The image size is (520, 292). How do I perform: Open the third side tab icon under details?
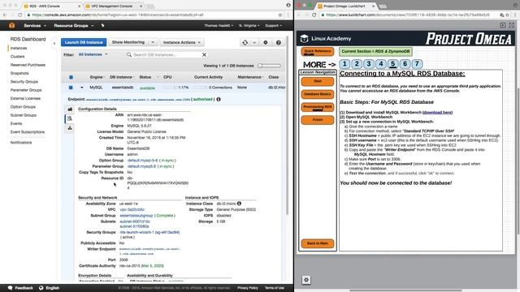tap(70, 128)
